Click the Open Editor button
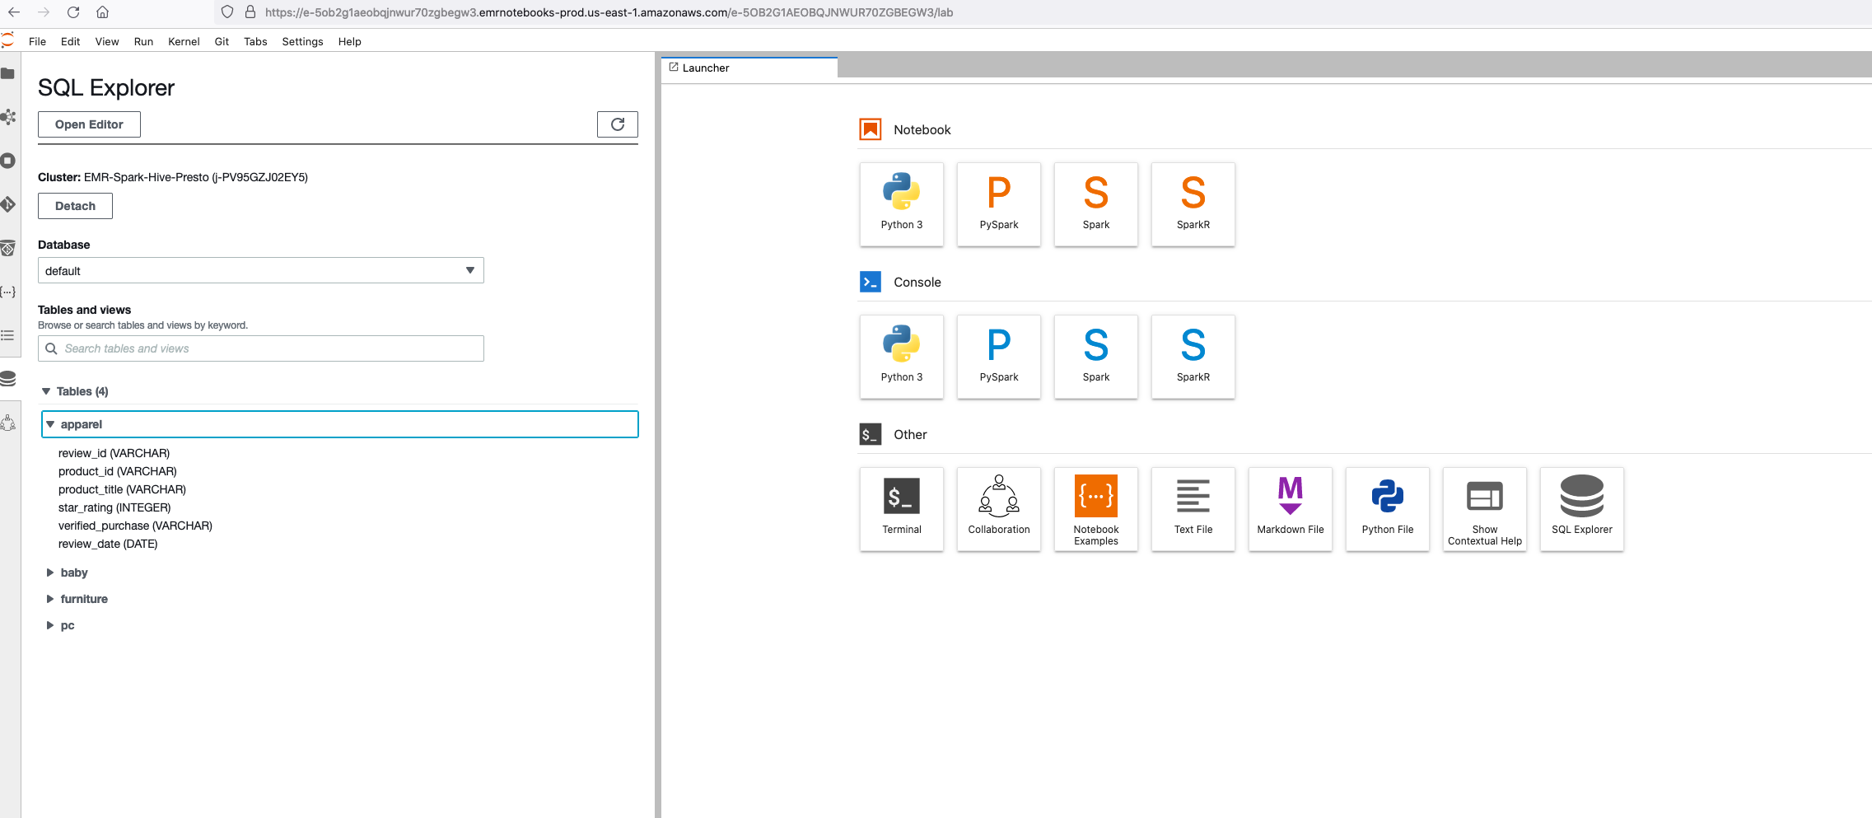The height and width of the screenshot is (818, 1872). (x=89, y=124)
